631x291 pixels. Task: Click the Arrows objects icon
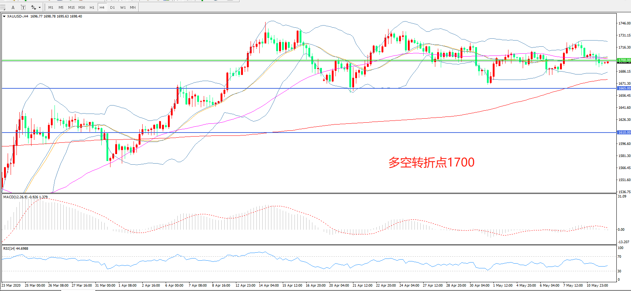pos(33,7)
